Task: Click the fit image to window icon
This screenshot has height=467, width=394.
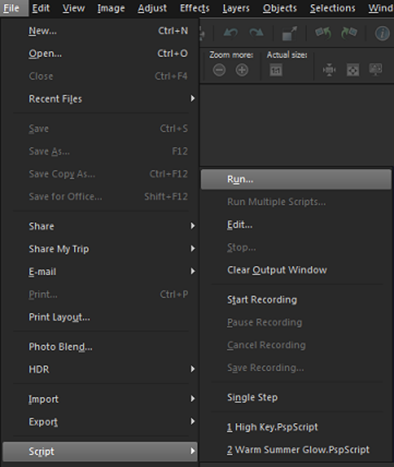Action: click(353, 70)
